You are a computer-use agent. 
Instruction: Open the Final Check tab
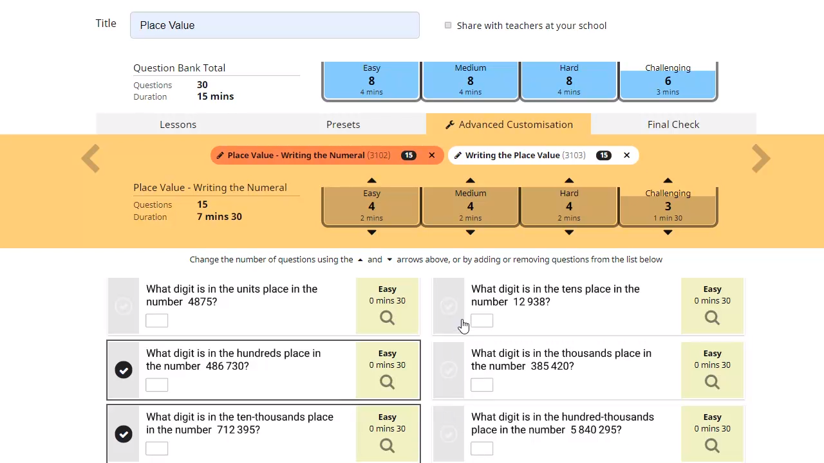[x=673, y=125]
